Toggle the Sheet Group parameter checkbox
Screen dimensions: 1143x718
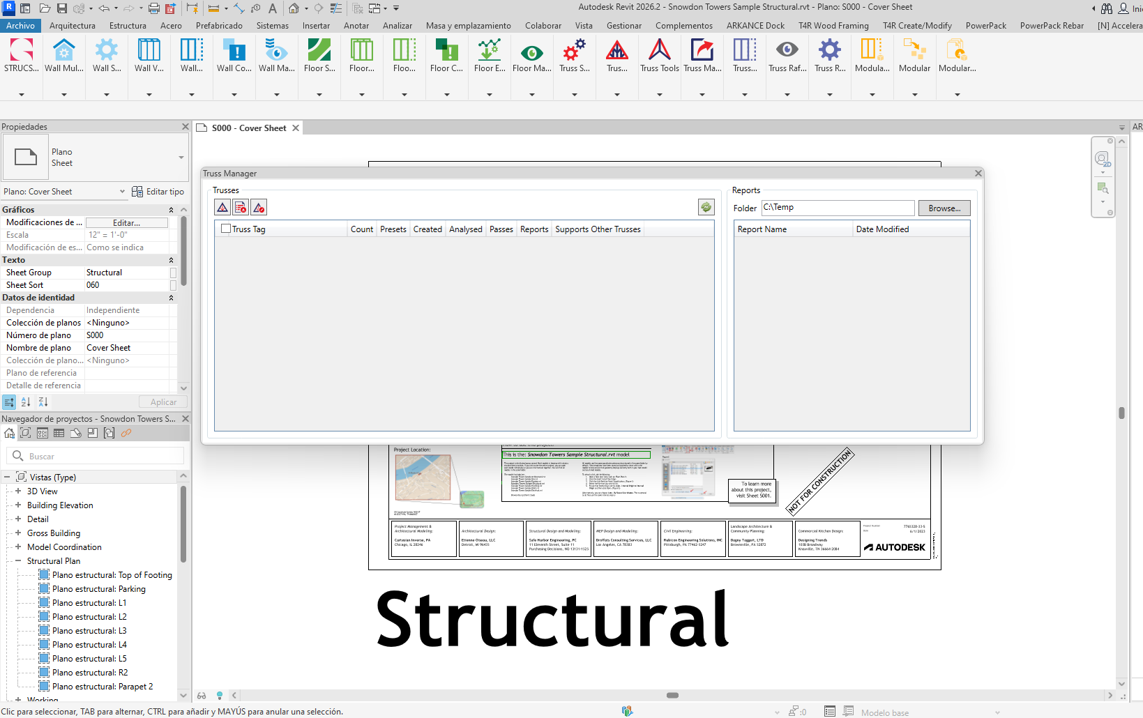point(174,273)
